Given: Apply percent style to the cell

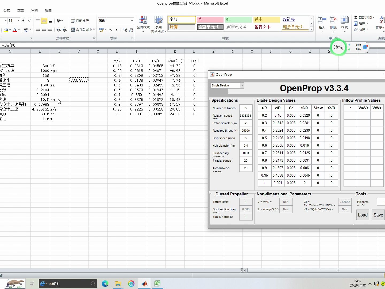Looking at the screenshot, I should (110, 30).
